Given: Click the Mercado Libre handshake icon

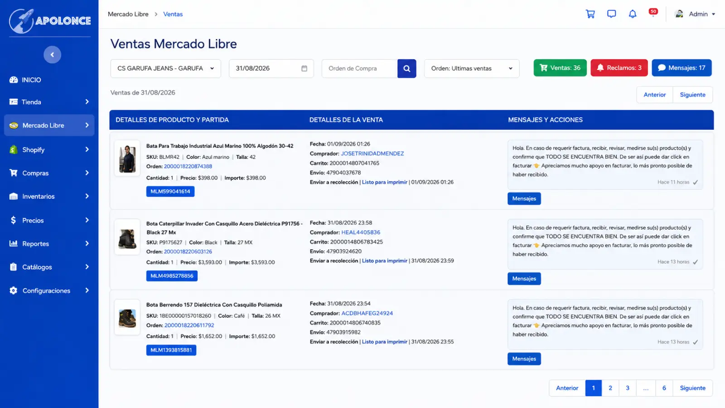Looking at the screenshot, I should tap(14, 126).
